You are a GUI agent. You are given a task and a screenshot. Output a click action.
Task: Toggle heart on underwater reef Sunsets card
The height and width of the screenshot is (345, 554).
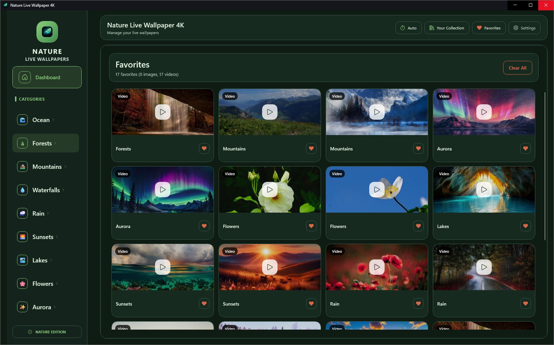click(204, 304)
